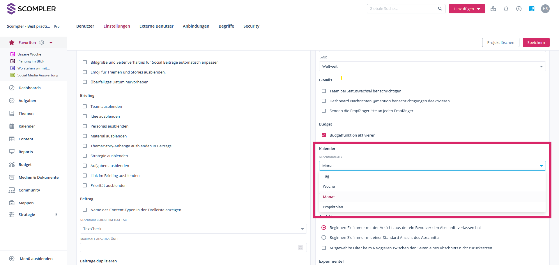Choose 'Projektplan' from the Standardseite dropdown list
This screenshot has height=265, width=559.
pos(333,207)
